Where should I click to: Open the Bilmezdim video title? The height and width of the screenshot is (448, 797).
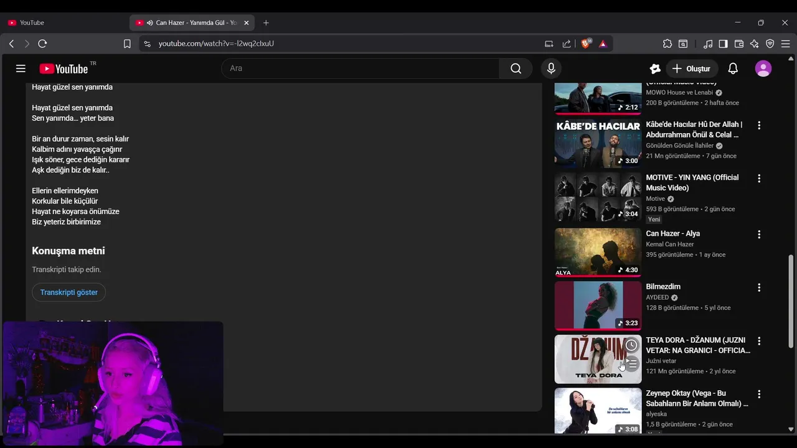(x=663, y=287)
